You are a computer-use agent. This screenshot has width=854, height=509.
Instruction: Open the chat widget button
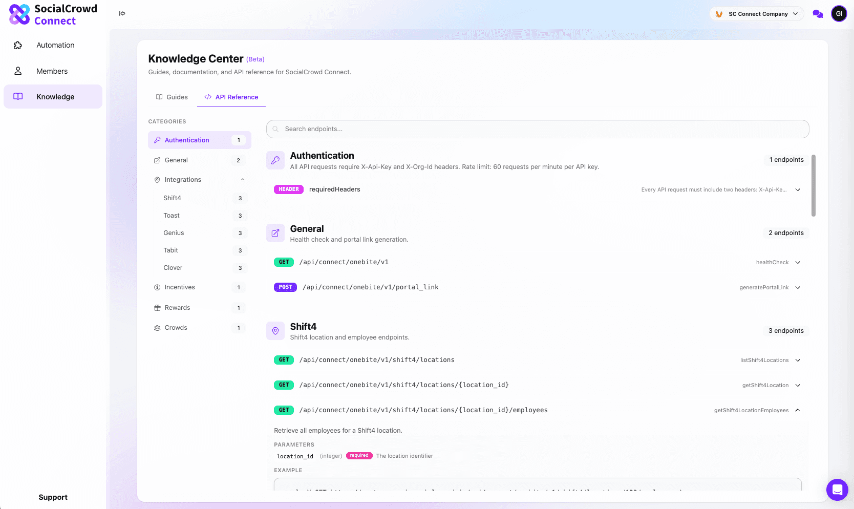[837, 490]
